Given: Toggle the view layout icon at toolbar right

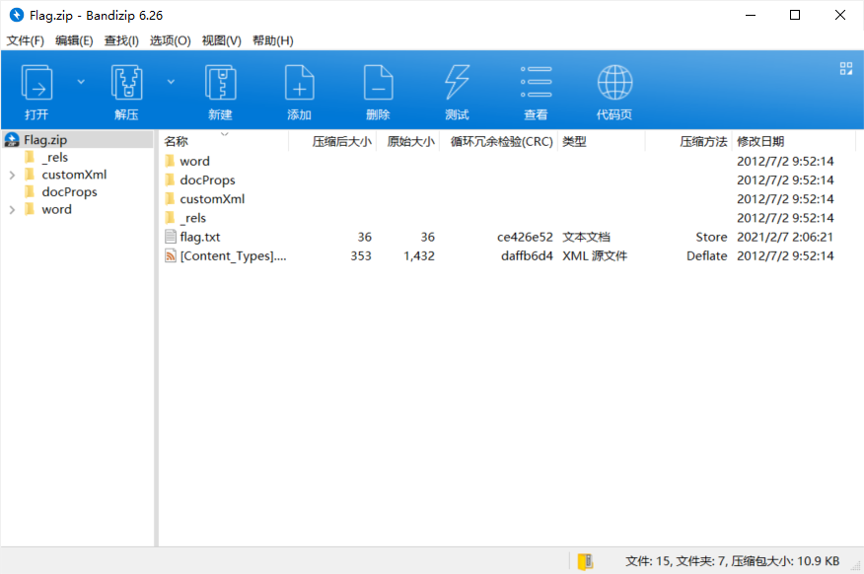Looking at the screenshot, I should 845,68.
